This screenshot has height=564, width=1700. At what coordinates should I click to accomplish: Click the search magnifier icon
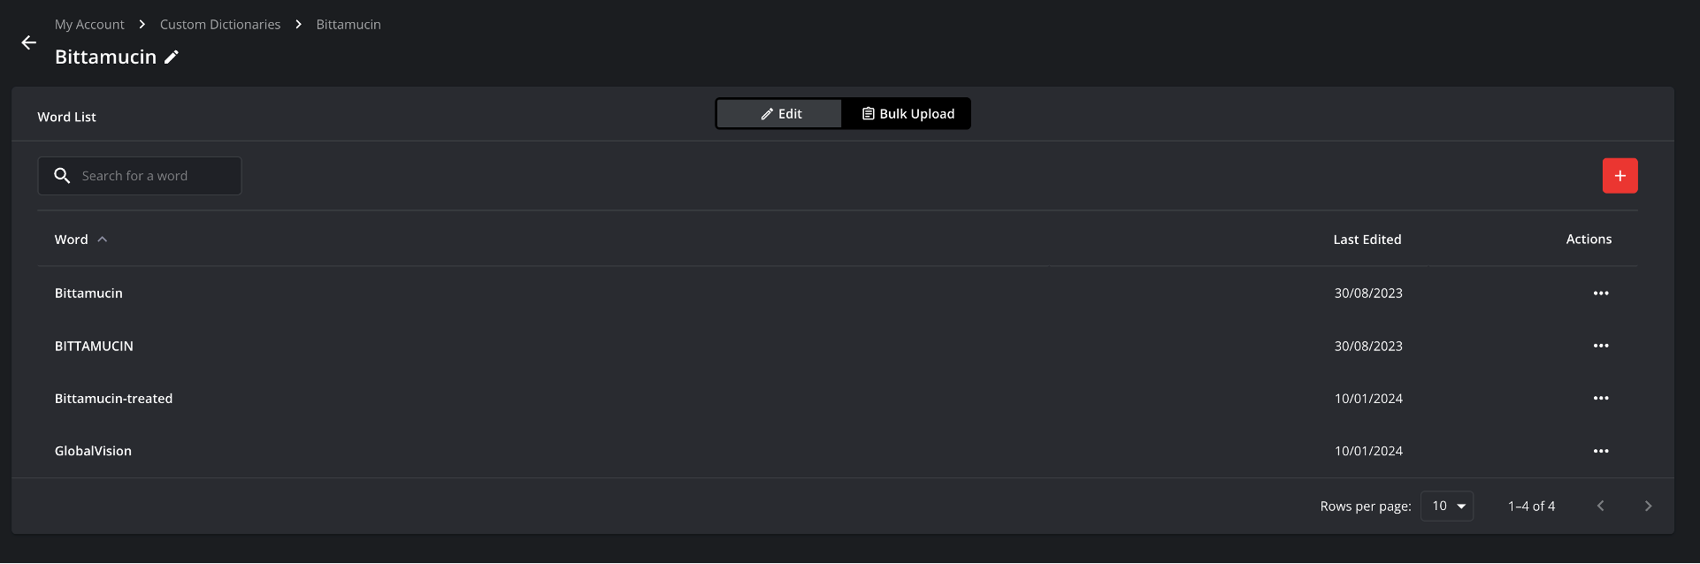[62, 176]
